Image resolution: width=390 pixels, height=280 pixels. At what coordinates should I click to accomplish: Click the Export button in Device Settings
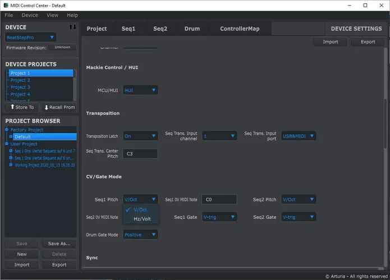[368, 42]
